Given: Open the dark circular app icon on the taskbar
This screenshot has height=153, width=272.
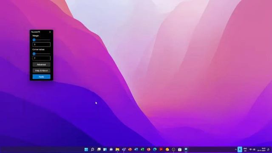Looking at the screenshot, I should 173,149.
